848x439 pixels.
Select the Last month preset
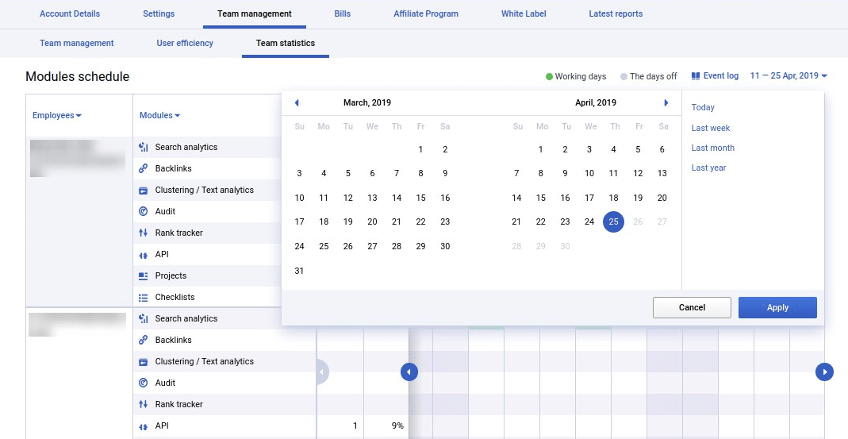pyautogui.click(x=712, y=148)
